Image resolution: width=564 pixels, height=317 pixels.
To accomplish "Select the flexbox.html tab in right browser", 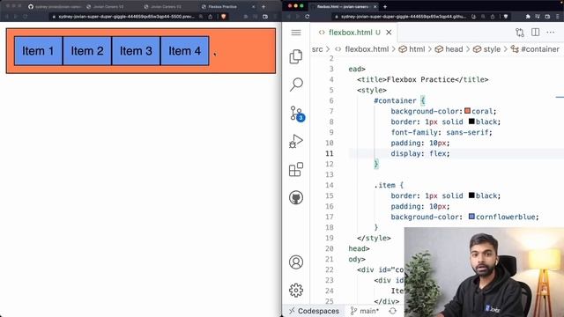I will (343, 7).
